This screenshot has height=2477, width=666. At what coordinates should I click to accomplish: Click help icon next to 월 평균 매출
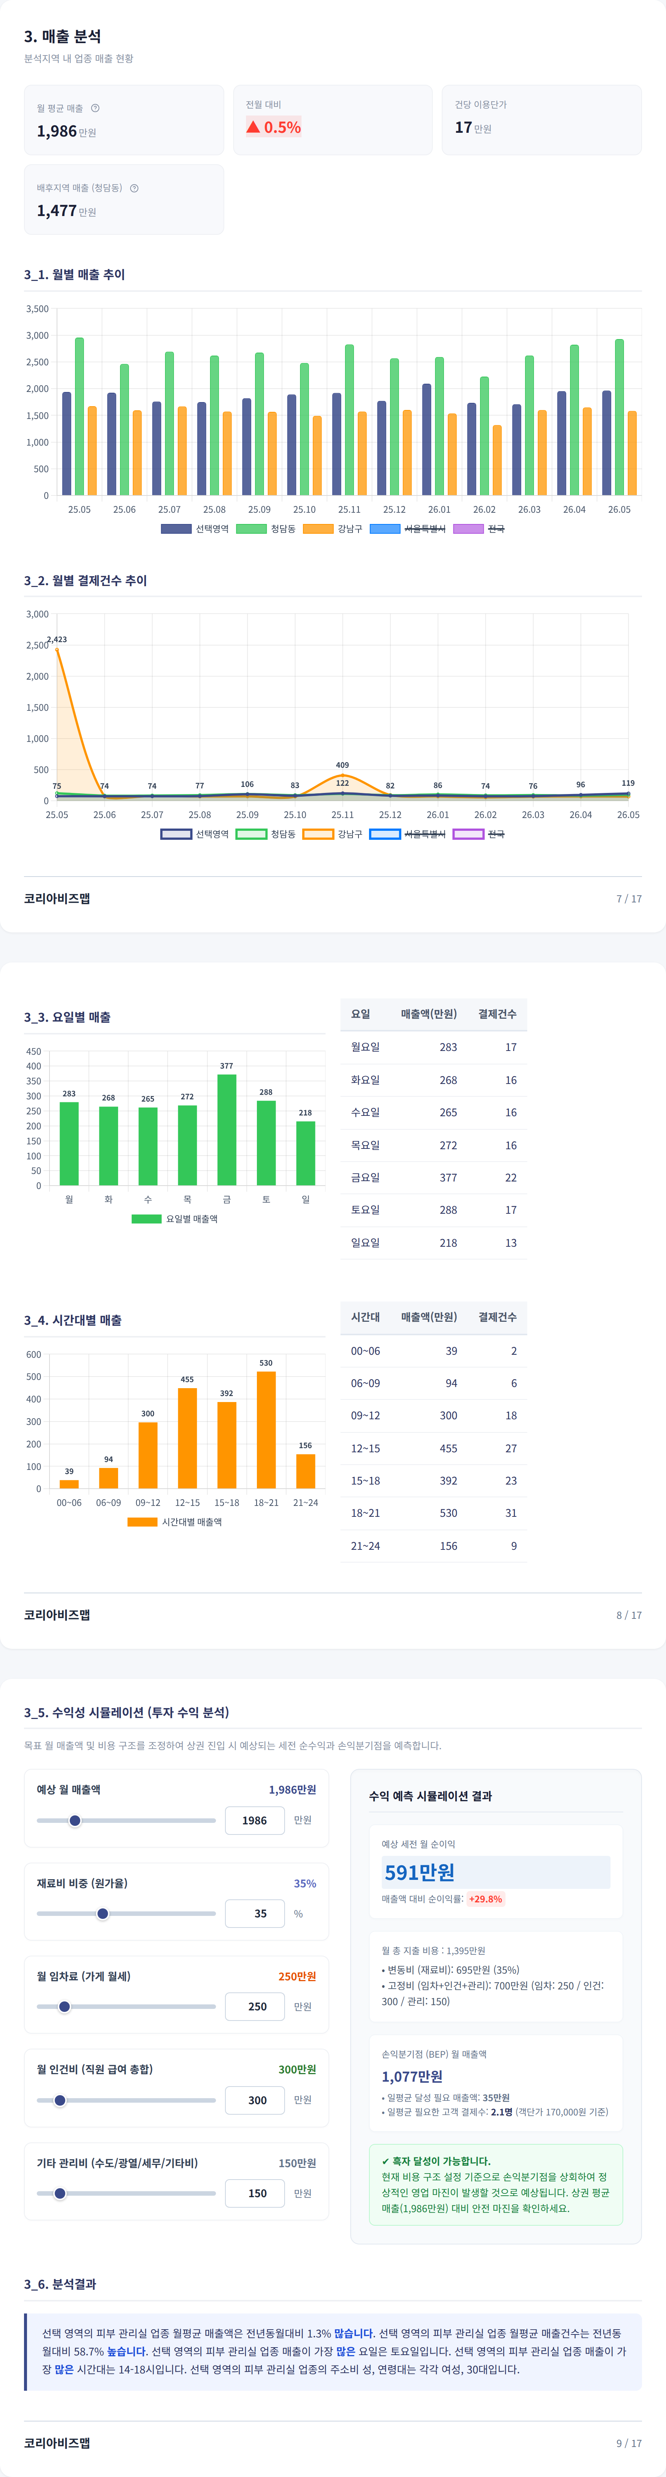pyautogui.click(x=95, y=108)
